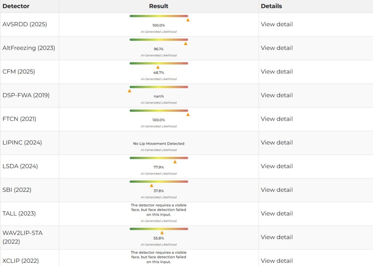
Task: Click the FTCN orange triangle indicator
Action: [188, 114]
